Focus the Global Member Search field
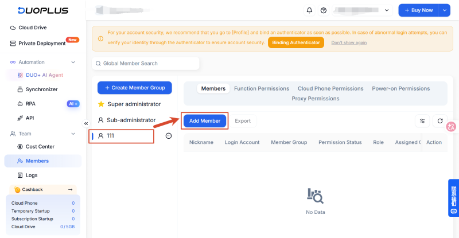Viewport: 459px width, 238px height. (x=146, y=63)
